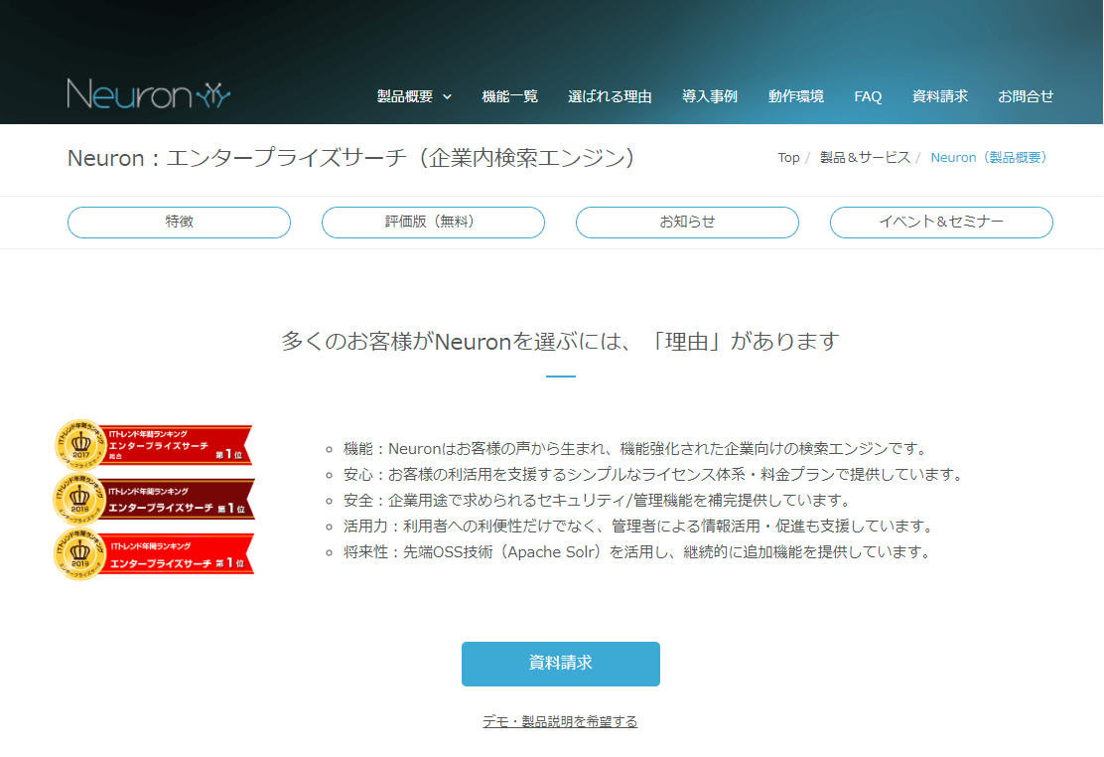Viewport: 1104px width, 757px height.
Task: Open the FAQ section
Action: 867,96
